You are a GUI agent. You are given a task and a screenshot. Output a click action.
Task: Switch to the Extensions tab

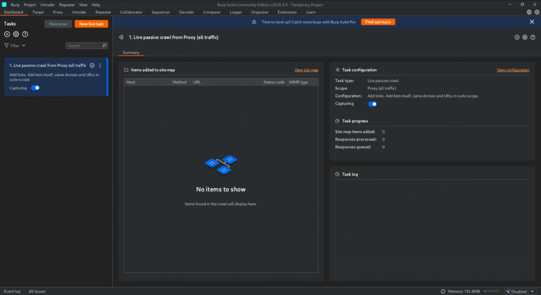click(287, 12)
